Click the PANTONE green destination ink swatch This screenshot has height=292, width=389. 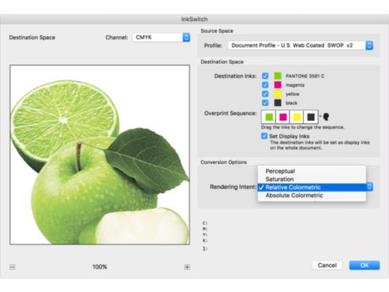click(x=278, y=76)
